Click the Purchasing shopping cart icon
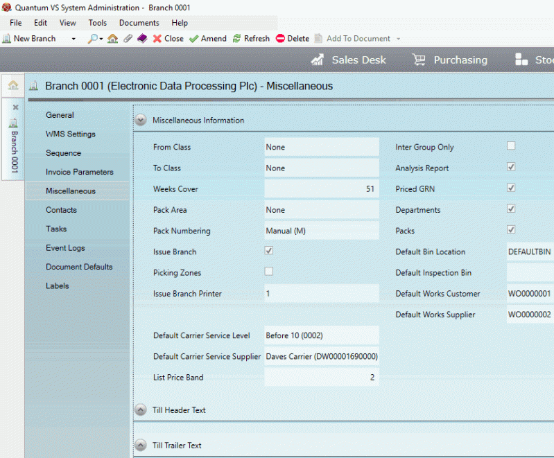Viewport: 554px width, 458px height. tap(419, 60)
